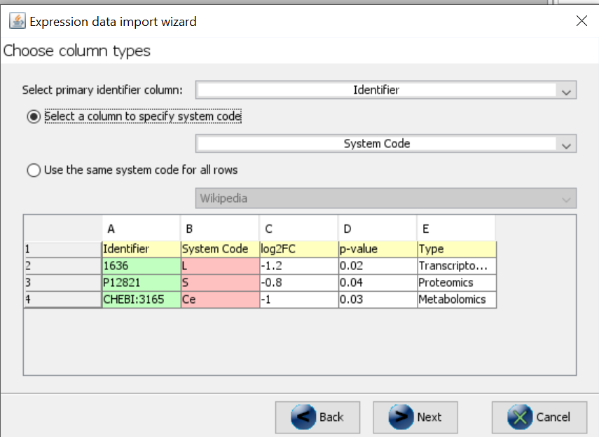Click system code cell 'L'

[x=220, y=266]
